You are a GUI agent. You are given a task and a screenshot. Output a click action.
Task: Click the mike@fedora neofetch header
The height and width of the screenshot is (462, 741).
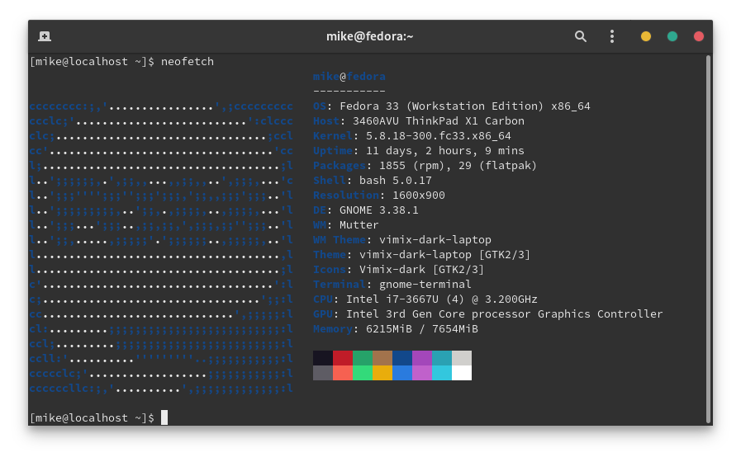pos(349,77)
